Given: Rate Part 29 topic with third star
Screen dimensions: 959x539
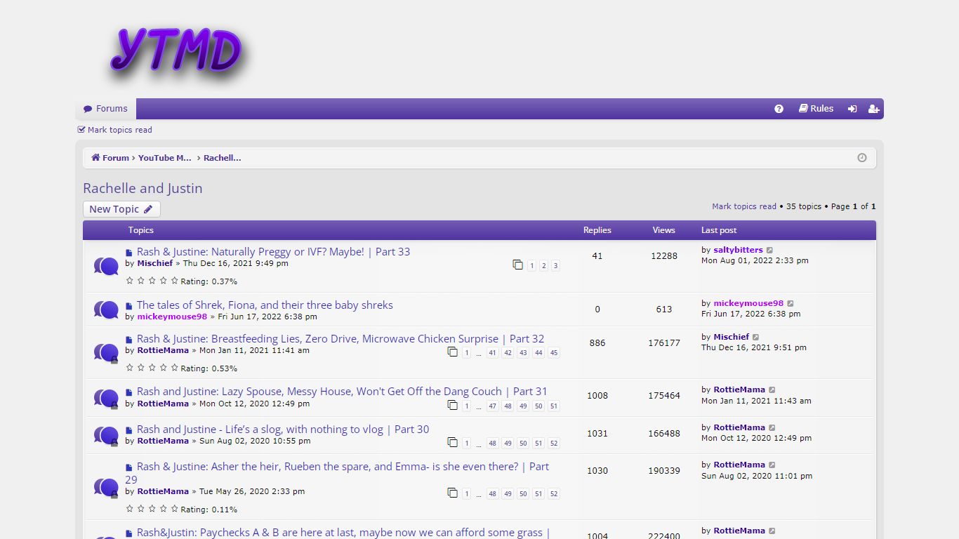Looking at the screenshot, I should coord(152,509).
